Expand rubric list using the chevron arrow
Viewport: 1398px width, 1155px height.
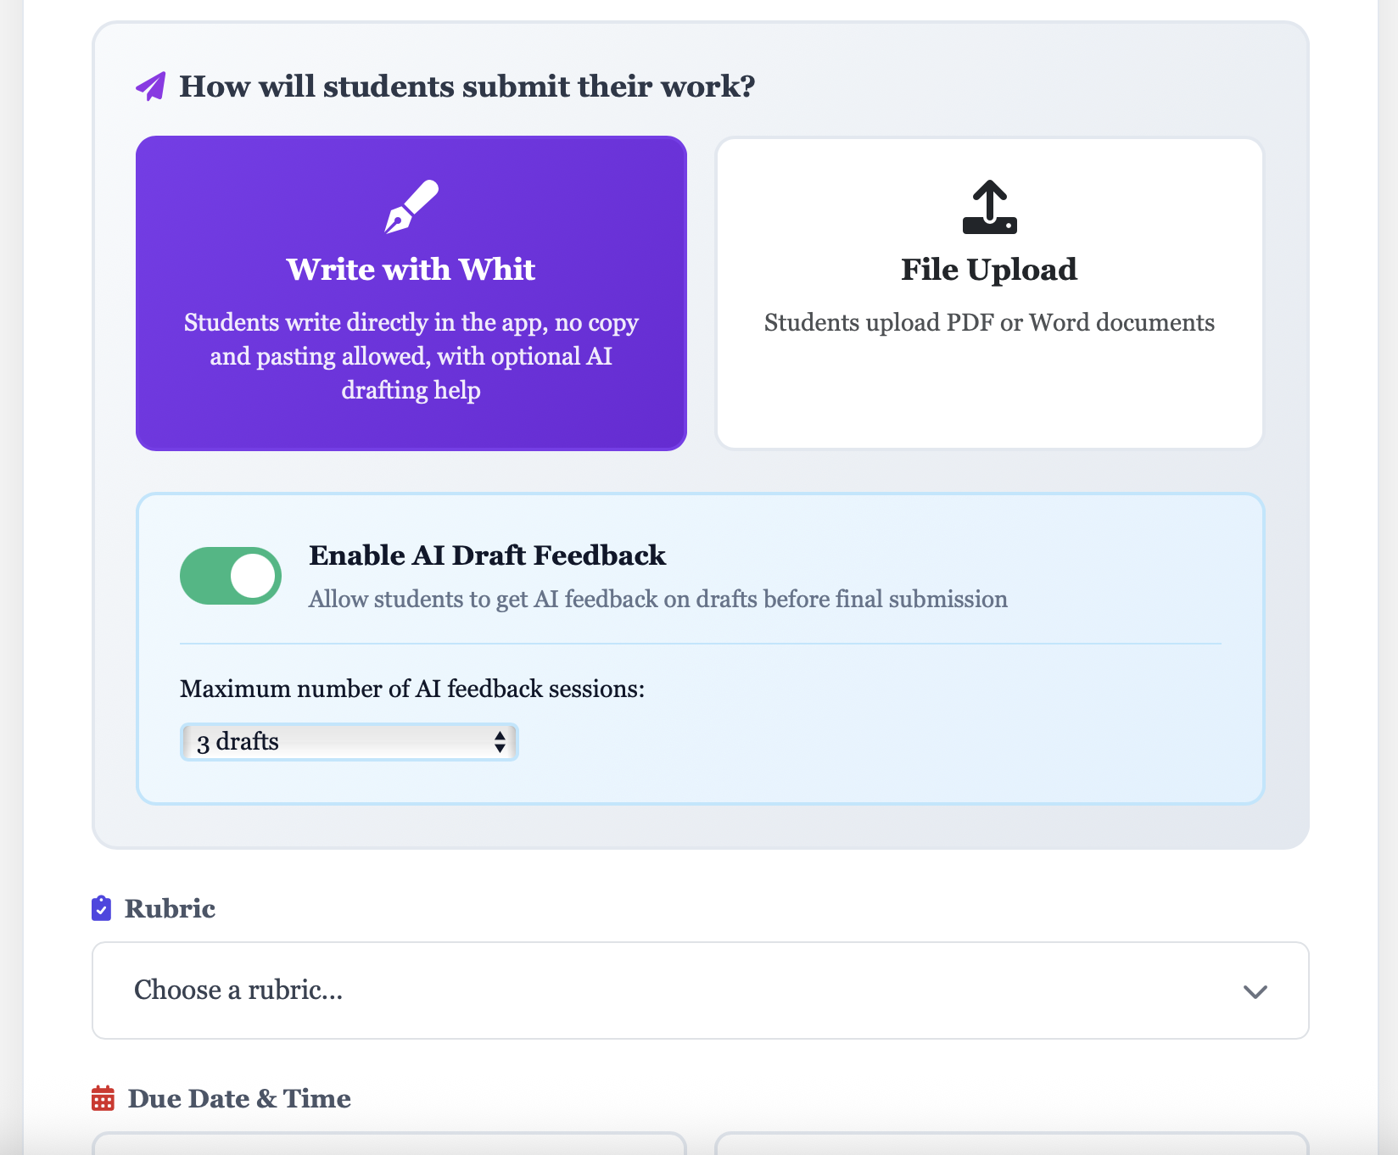(1255, 991)
